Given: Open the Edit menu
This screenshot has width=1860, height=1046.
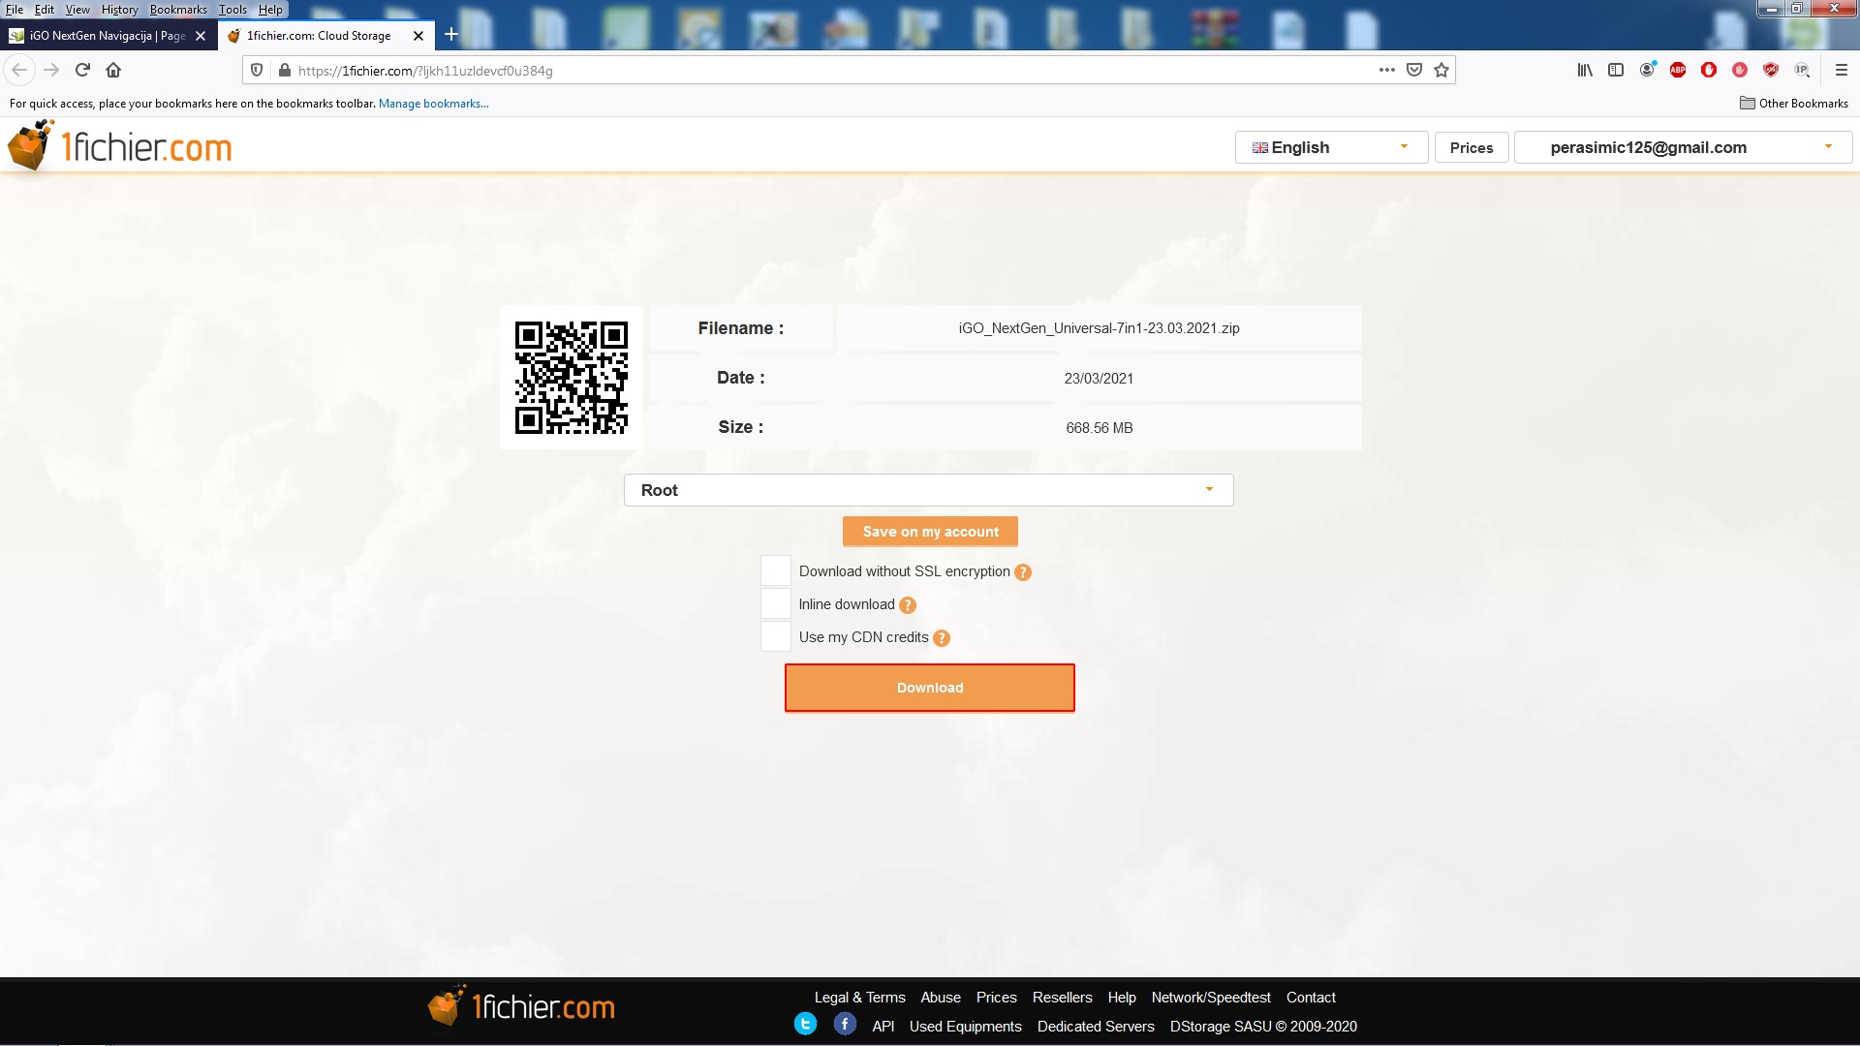Looking at the screenshot, I should [x=45, y=10].
